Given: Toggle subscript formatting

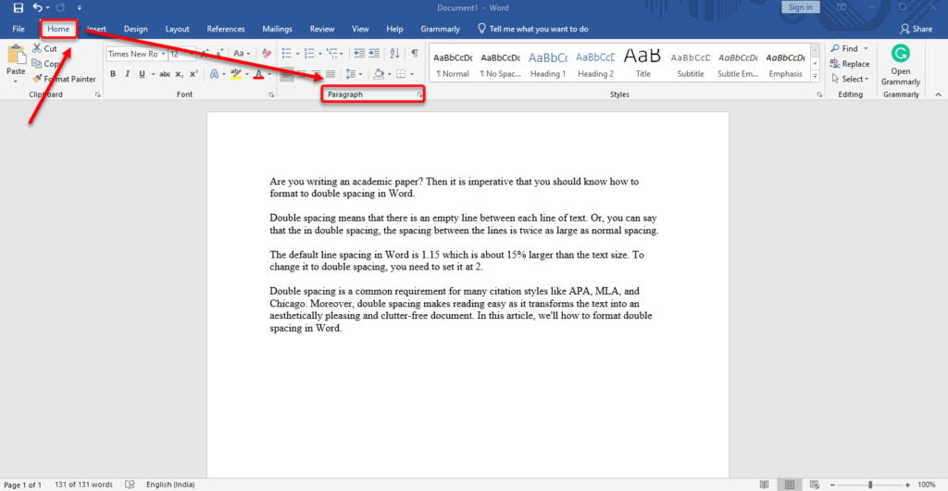Looking at the screenshot, I should pos(179,74).
